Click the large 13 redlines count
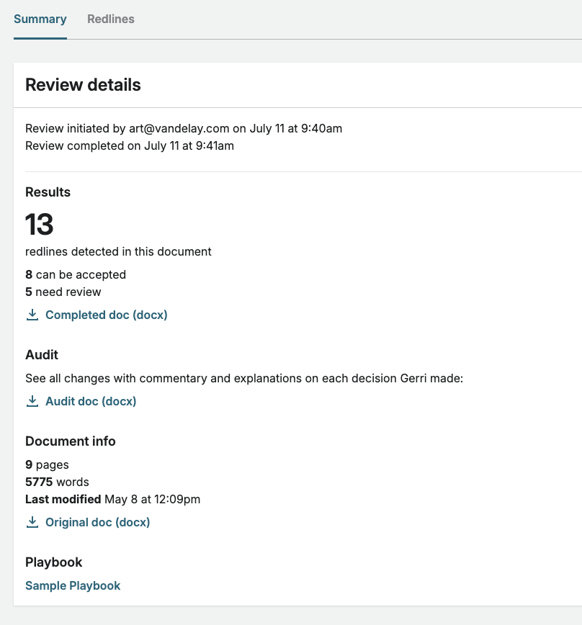Screen dimensions: 582x625 (39, 224)
